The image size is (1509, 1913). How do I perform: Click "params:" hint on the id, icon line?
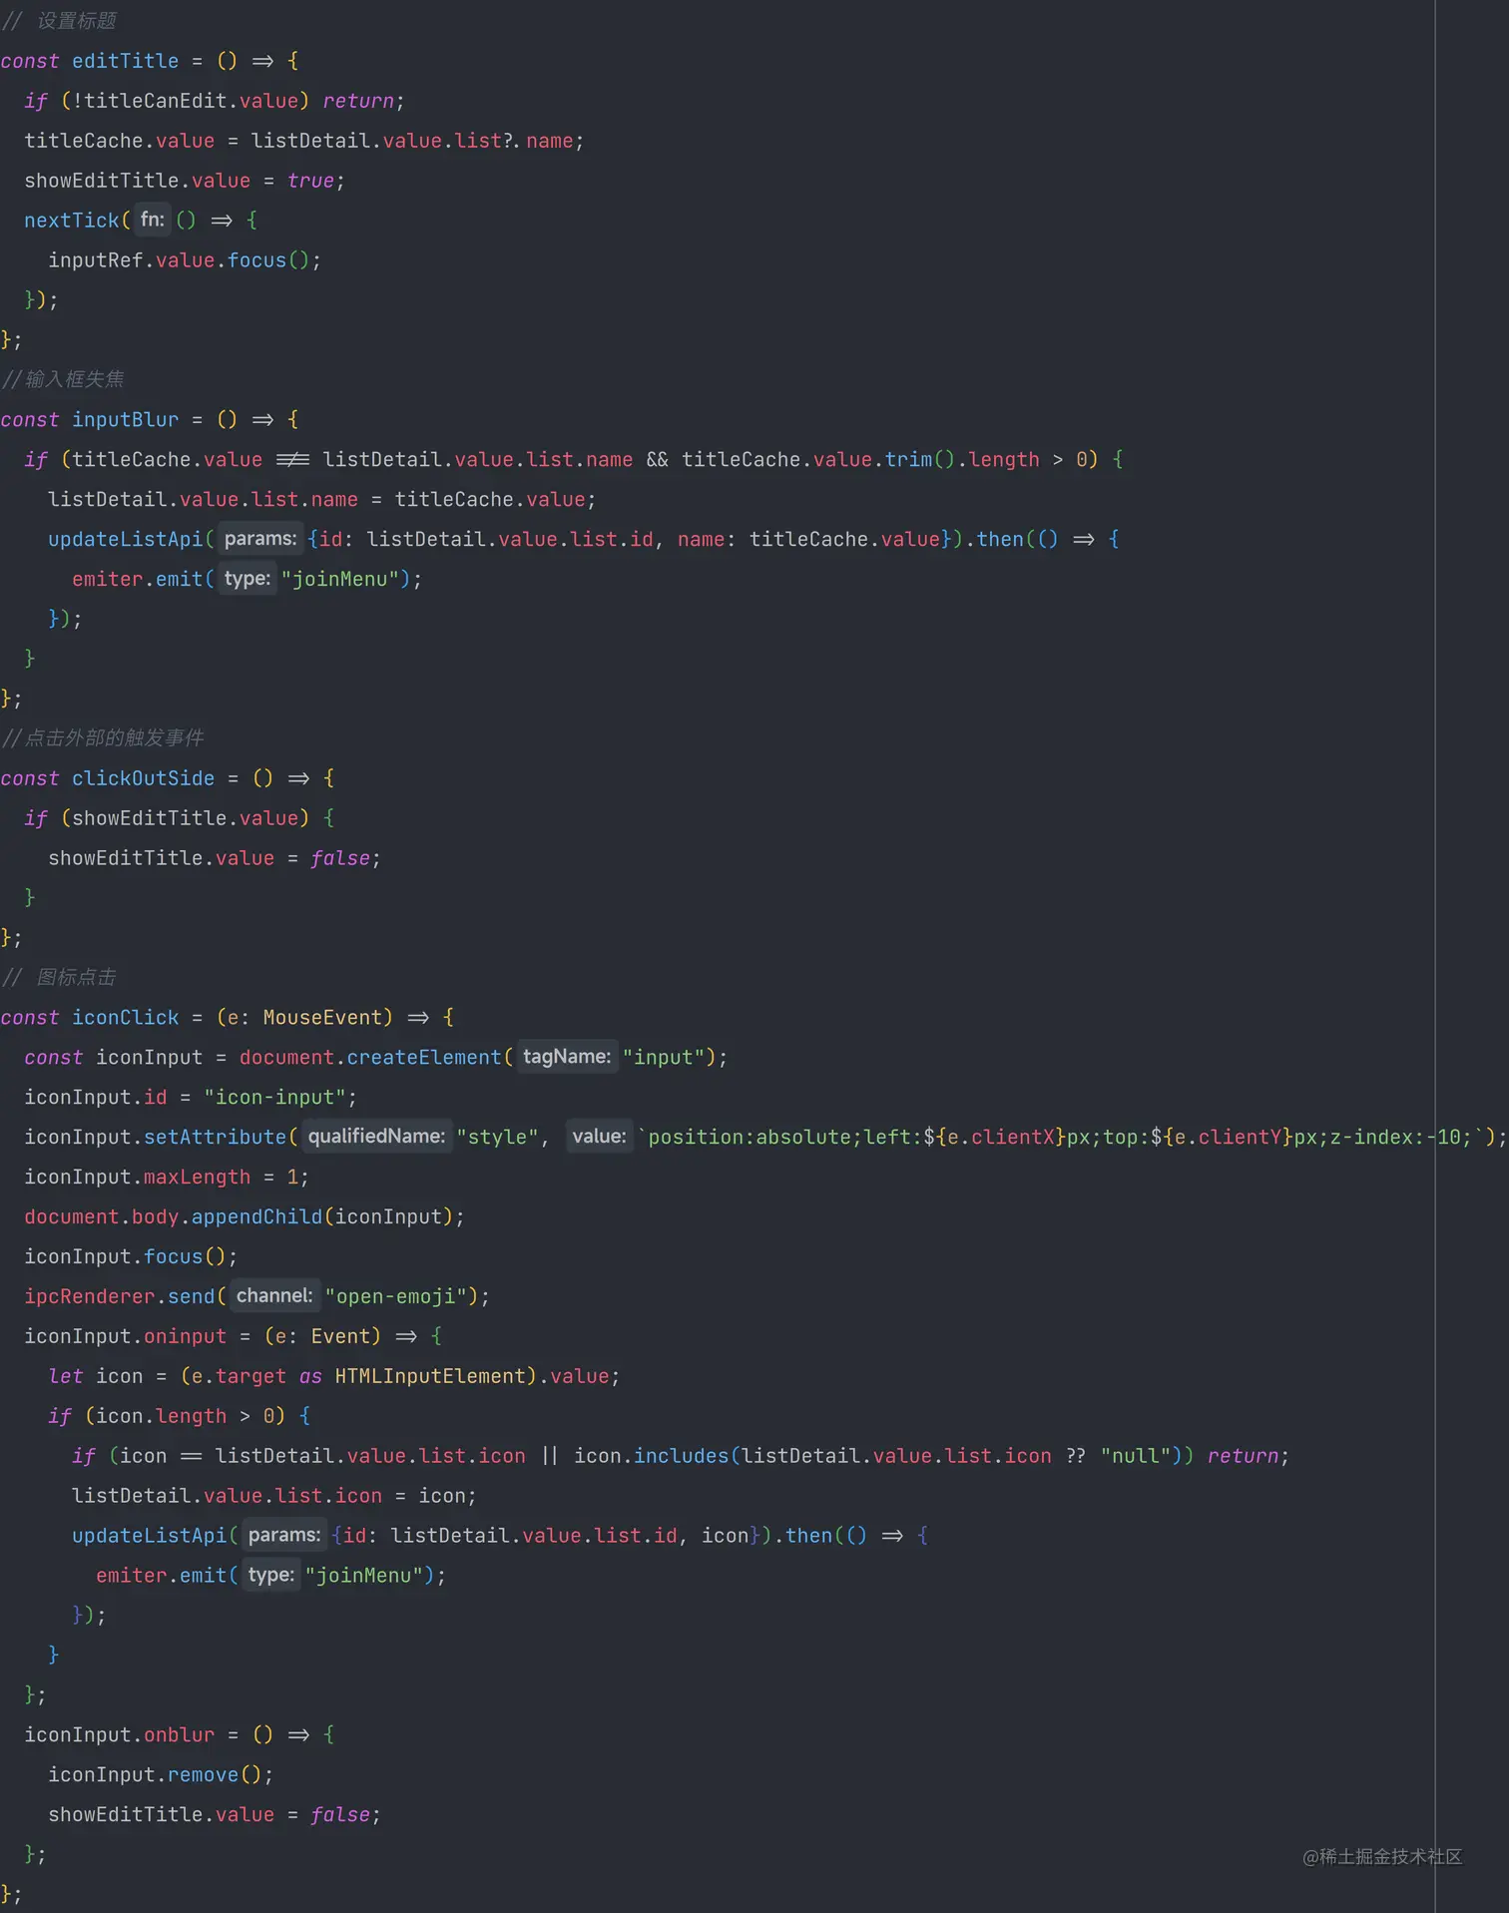click(284, 1536)
